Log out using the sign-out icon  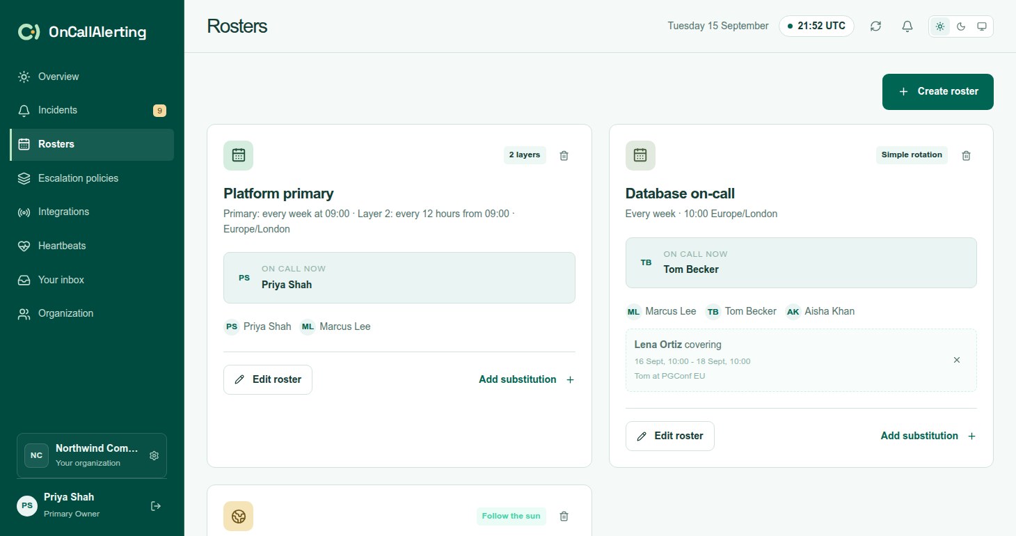click(156, 506)
